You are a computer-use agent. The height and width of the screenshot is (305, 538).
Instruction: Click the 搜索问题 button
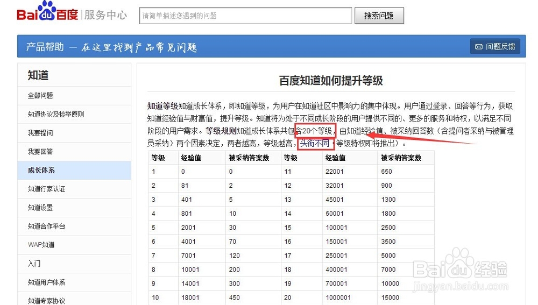pos(379,16)
